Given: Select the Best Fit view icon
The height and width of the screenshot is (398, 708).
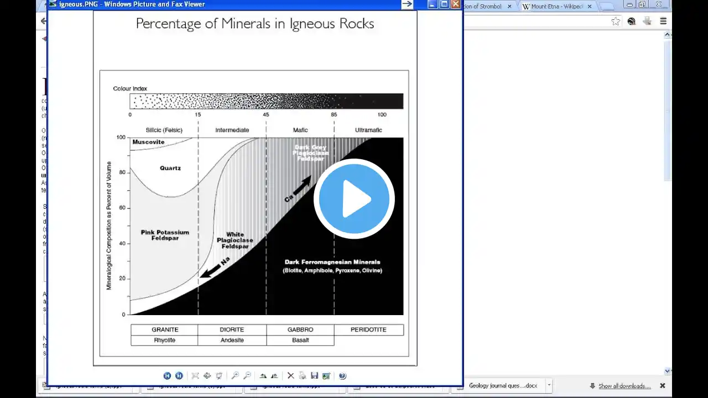Looking at the screenshot, I should 195,376.
